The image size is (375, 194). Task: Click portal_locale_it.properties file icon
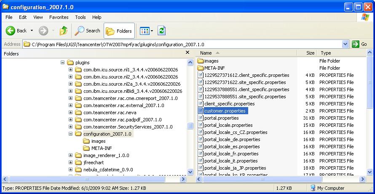coord(201,161)
